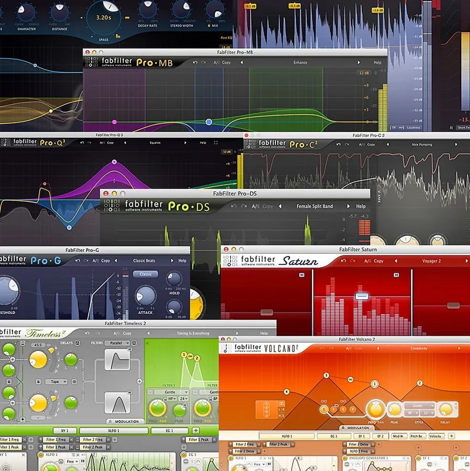470x471 pixels.
Task: Click Help in Pro-G window
Action: tap(182, 261)
